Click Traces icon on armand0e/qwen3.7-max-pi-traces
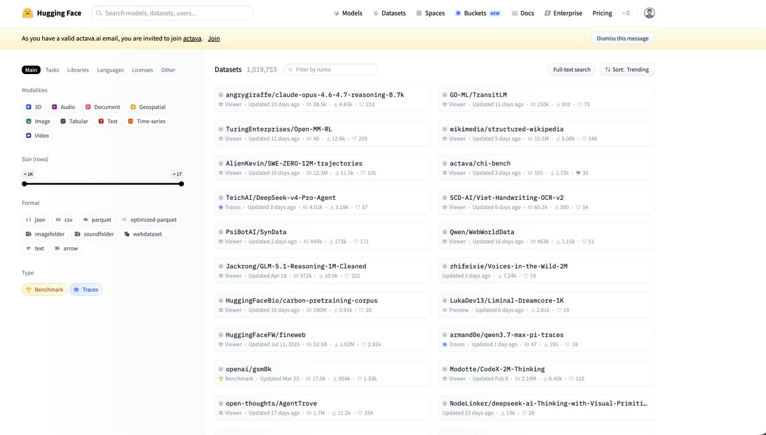The image size is (766, 435). (x=445, y=344)
